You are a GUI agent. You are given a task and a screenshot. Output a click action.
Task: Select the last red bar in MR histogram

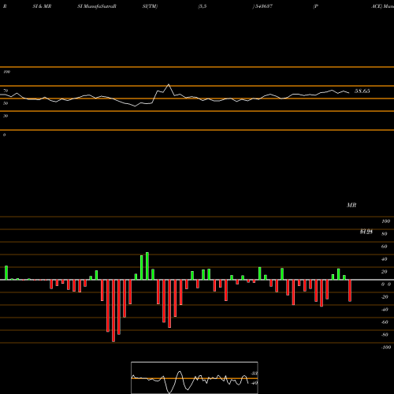(x=350, y=291)
